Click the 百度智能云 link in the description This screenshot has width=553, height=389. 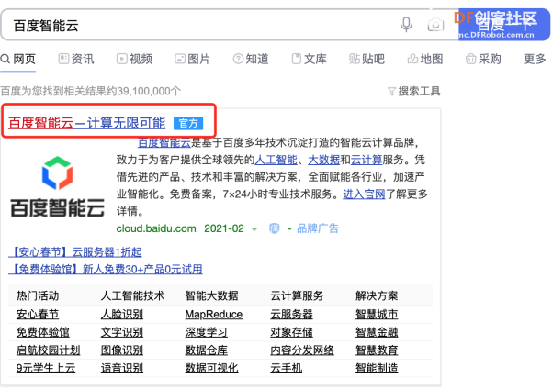164,143
